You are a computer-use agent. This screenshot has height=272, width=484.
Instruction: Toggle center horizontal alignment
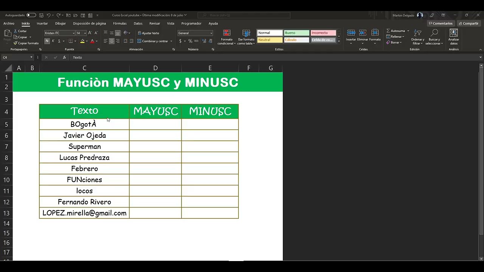coord(112,41)
